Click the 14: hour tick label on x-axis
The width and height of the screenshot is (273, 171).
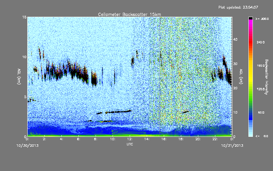click(x=147, y=139)
